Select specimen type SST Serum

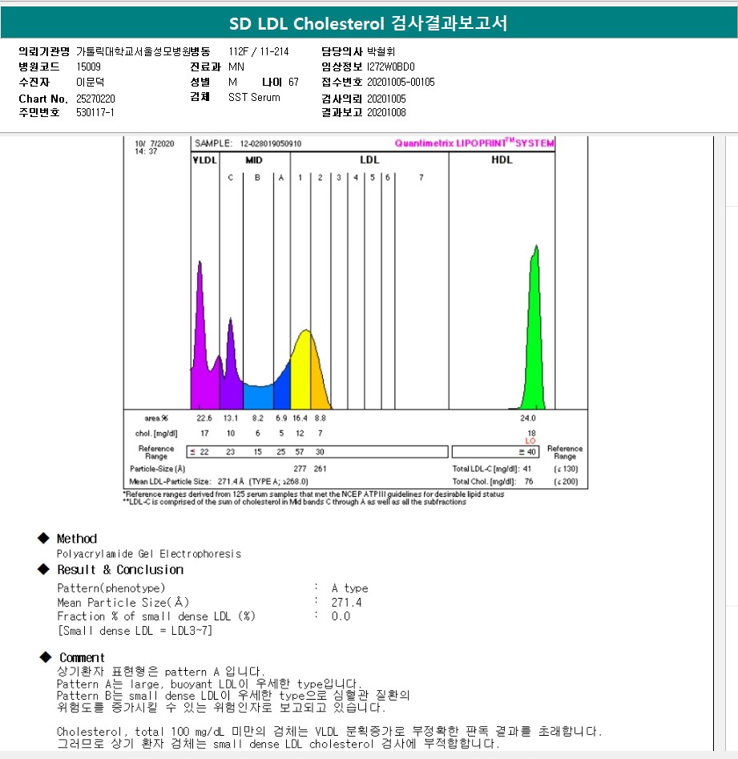click(254, 97)
